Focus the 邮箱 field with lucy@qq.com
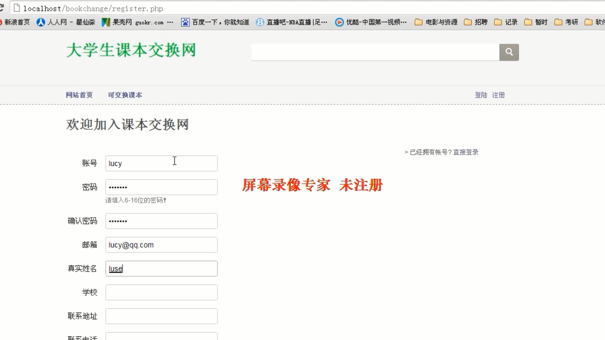 [162, 245]
